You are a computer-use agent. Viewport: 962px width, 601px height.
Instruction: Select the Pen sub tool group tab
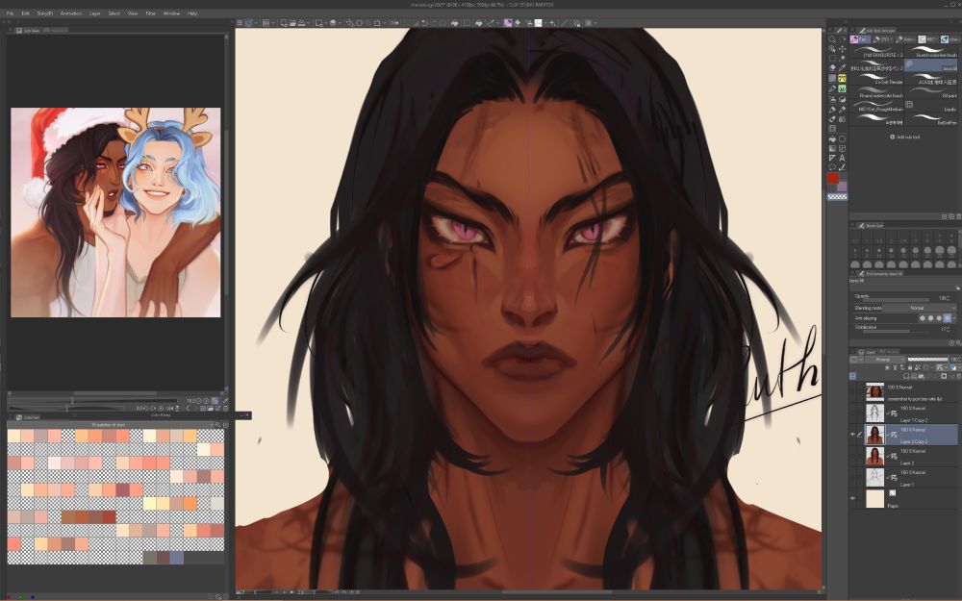coord(861,39)
